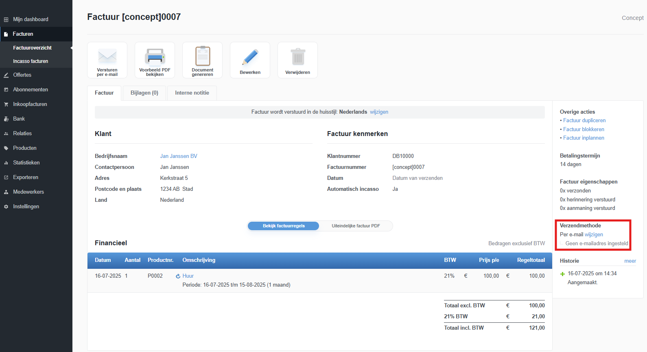Click the Factuur dupliceren link

pos(584,121)
